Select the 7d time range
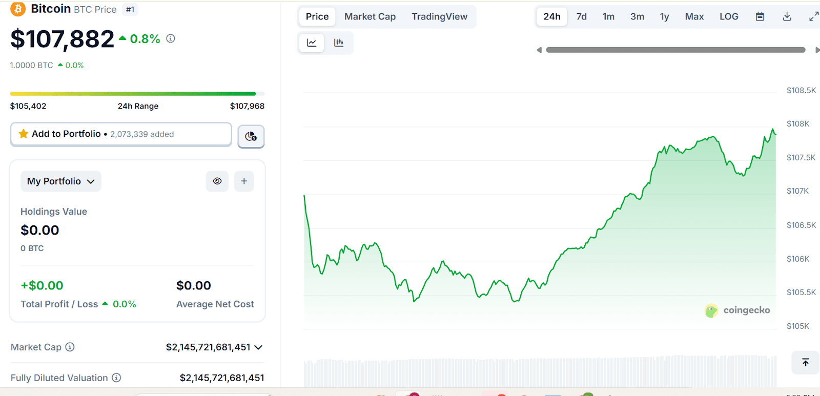 582,16
